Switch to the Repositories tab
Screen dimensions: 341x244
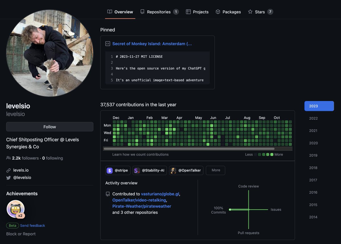(159, 12)
